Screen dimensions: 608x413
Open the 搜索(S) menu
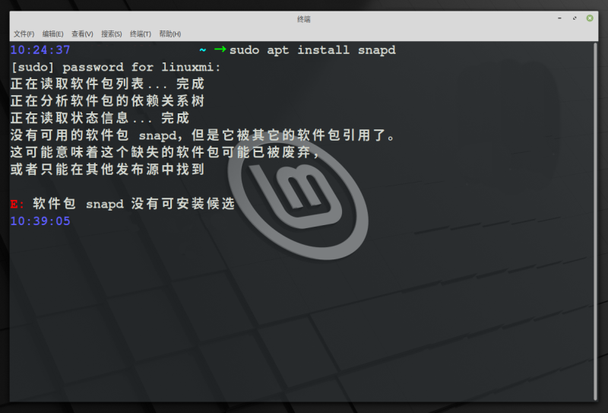click(111, 33)
